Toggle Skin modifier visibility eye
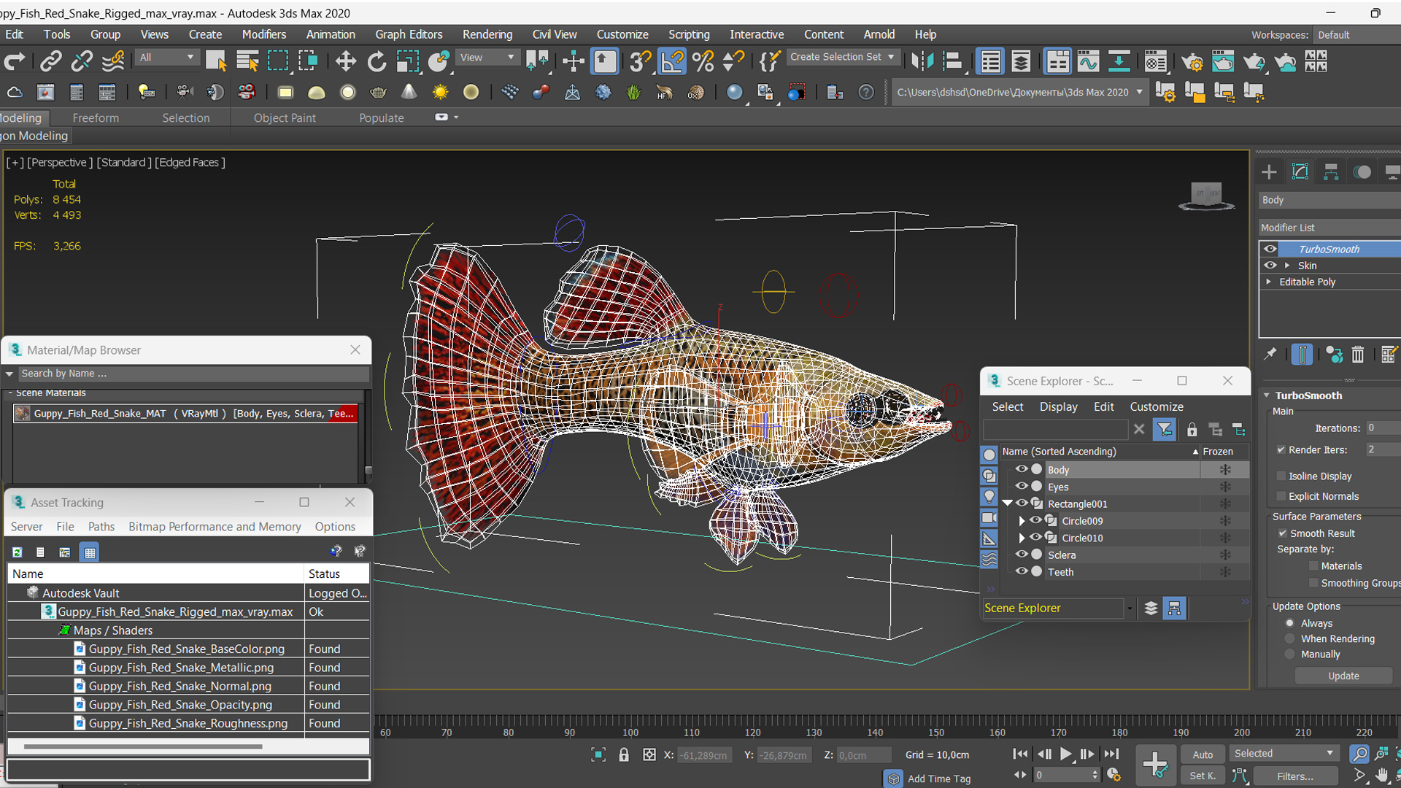Screen dimensions: 1401x788 point(1270,266)
